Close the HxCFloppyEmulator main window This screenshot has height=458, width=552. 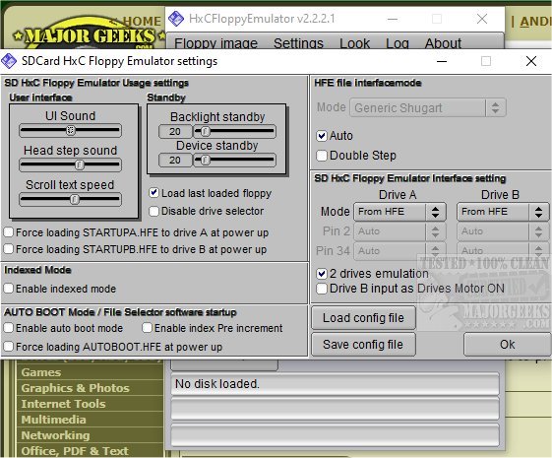(482, 19)
